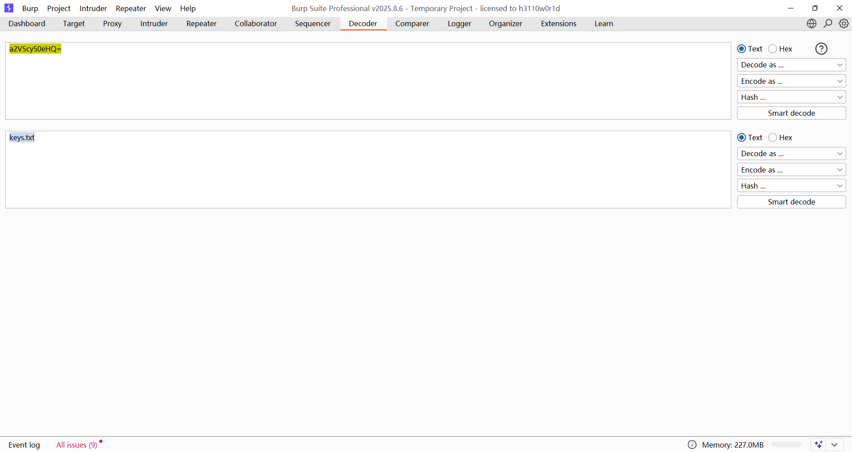Switch to the Repeater tab
Viewport: 852px width, 452px height.
[201, 24]
